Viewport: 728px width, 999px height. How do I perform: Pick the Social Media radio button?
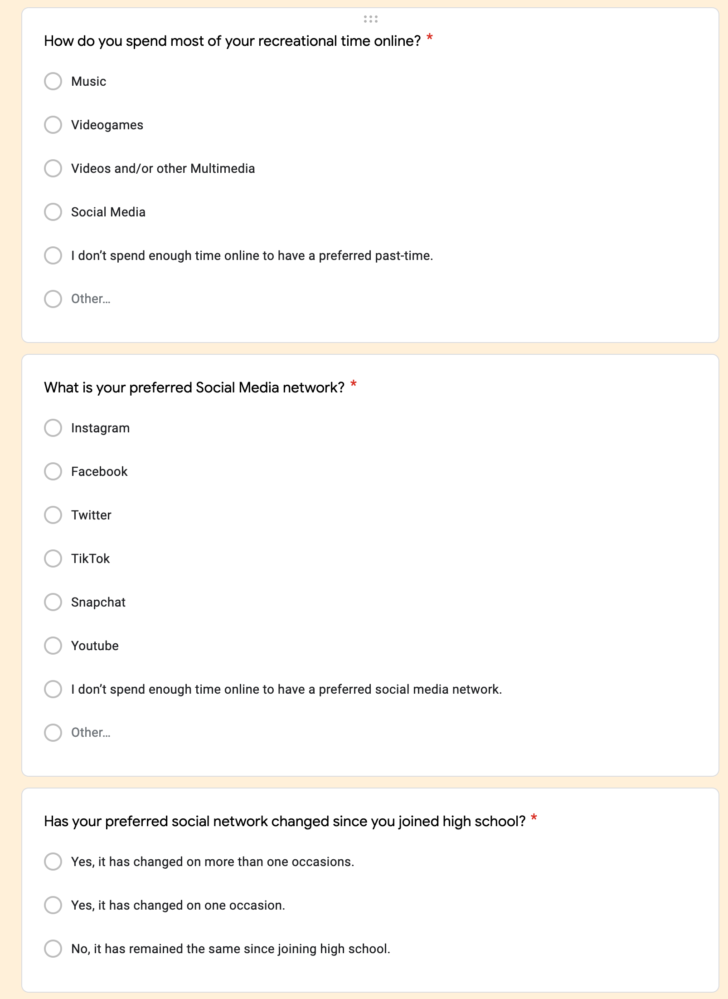(x=53, y=212)
